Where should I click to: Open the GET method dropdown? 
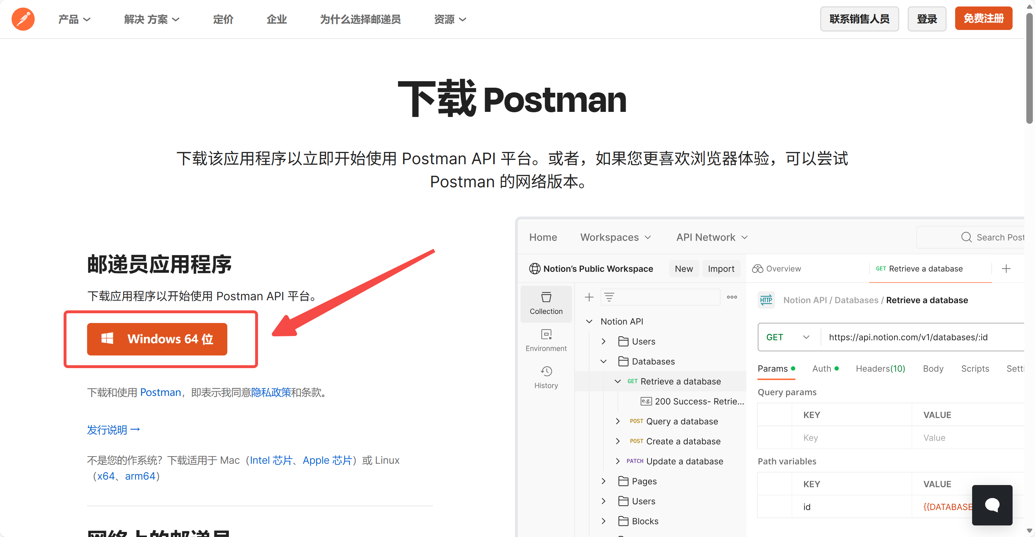(787, 337)
